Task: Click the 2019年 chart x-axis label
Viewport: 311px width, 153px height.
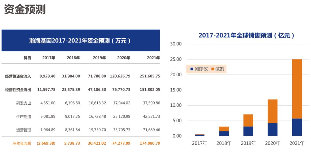Action: pyautogui.click(x=248, y=143)
